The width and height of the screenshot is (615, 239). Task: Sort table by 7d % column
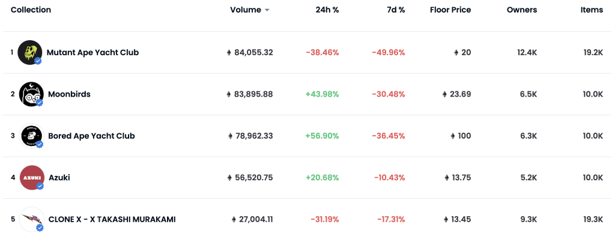tap(396, 10)
